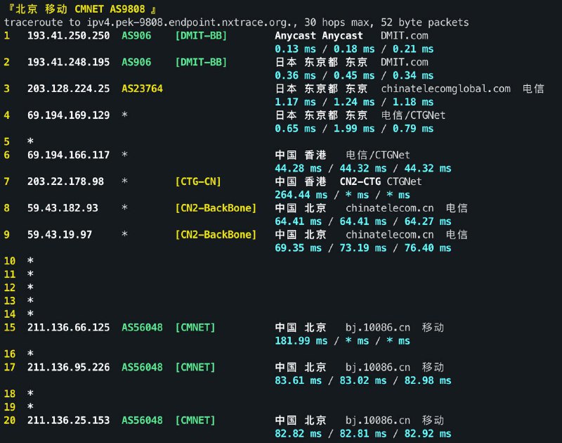Click [CN2-BackBone] tag on hop 9

216,235
